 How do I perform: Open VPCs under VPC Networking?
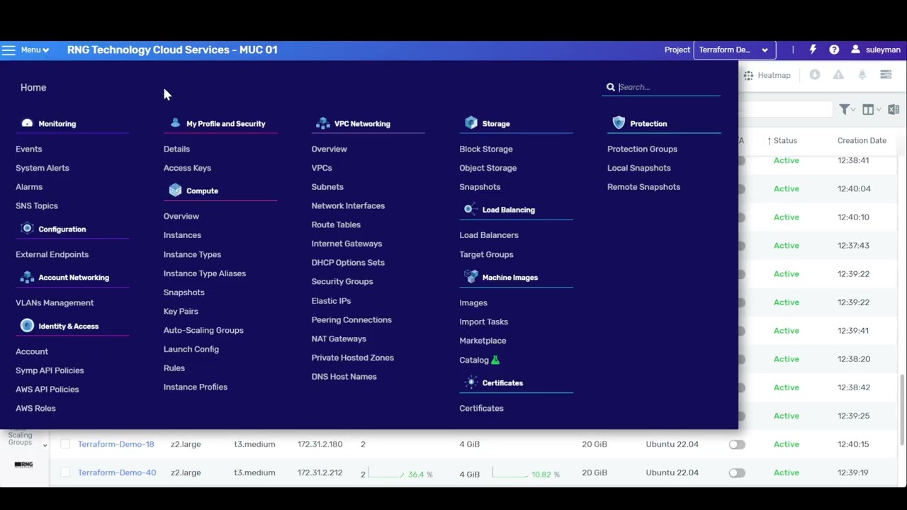(x=322, y=169)
